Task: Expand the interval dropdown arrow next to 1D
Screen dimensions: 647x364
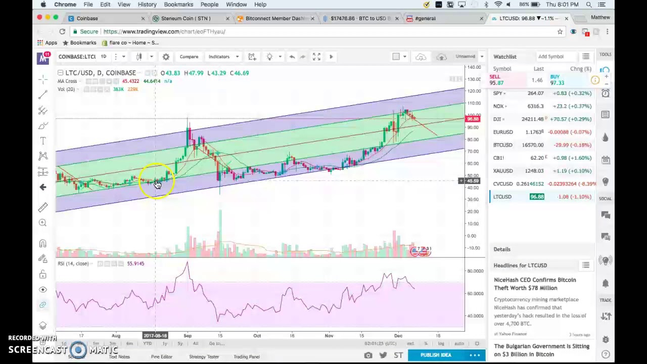Action: [x=123, y=57]
